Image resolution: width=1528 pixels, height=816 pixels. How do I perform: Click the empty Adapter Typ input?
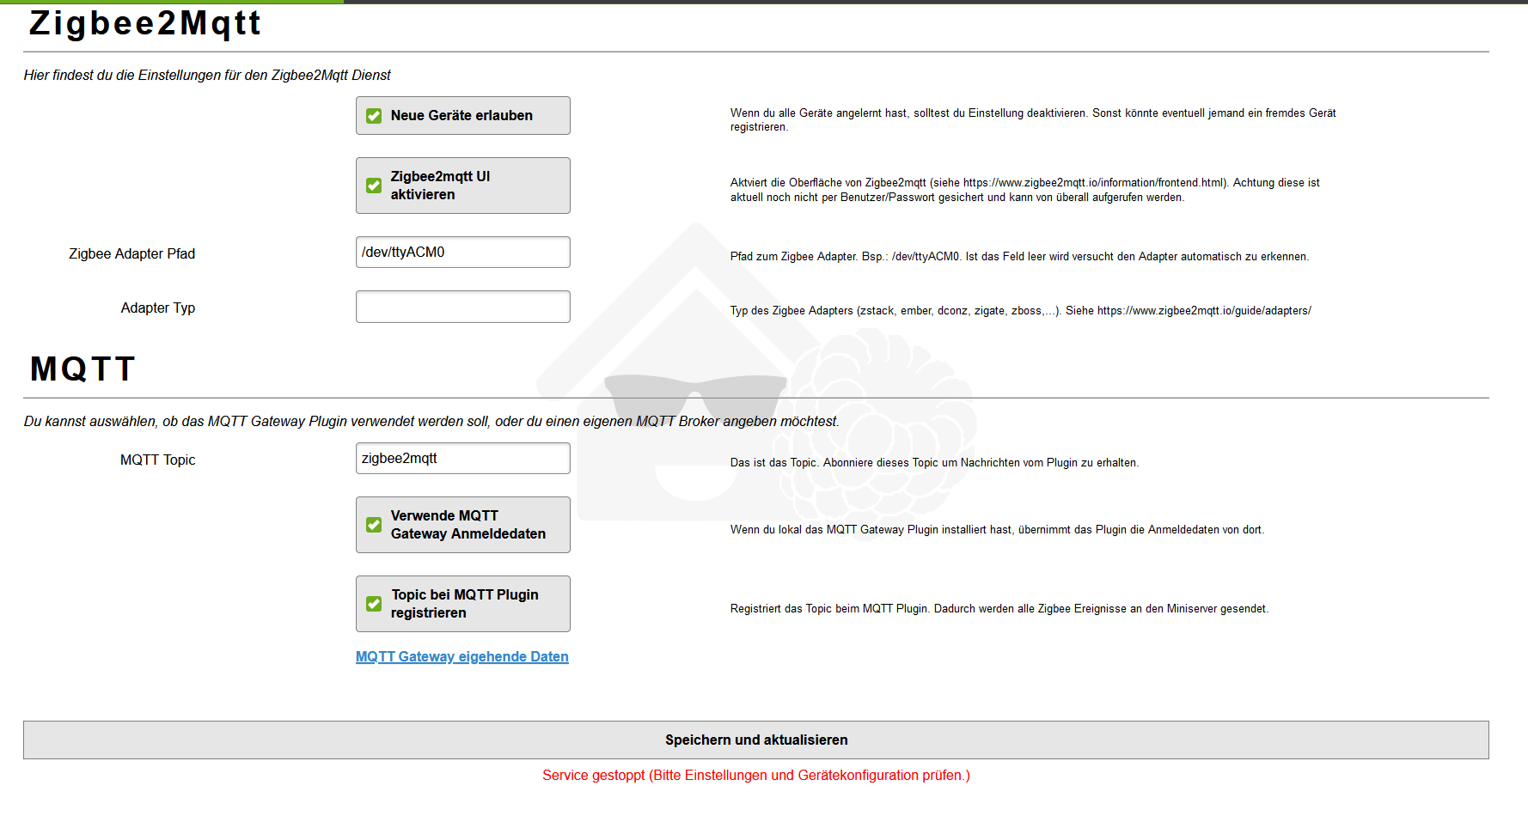pyautogui.click(x=463, y=307)
